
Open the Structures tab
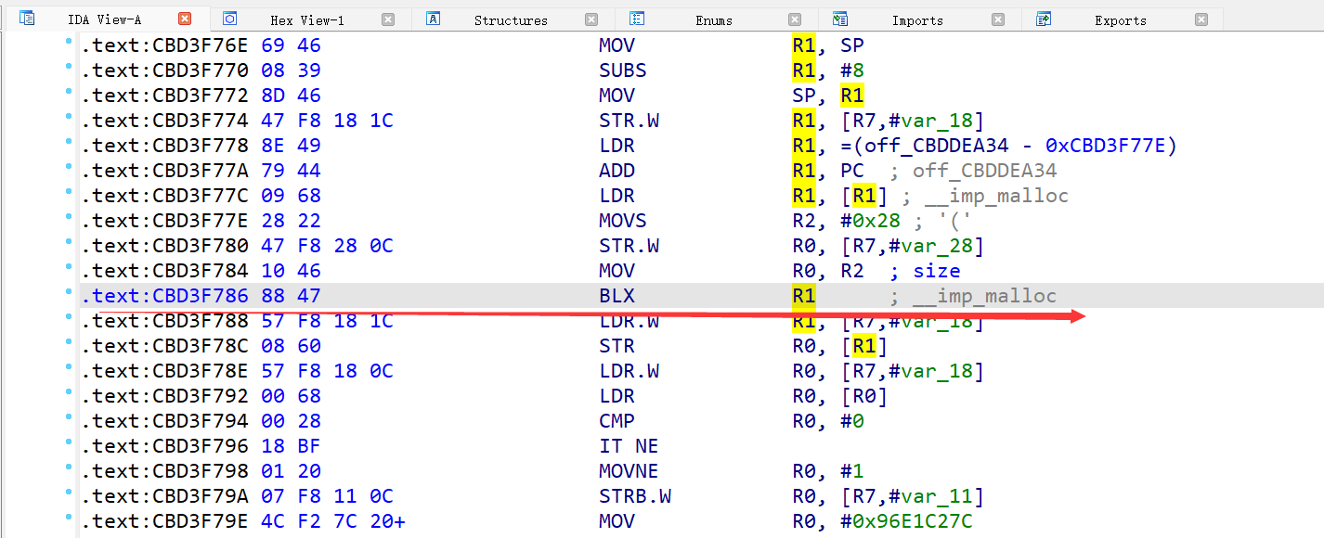click(x=510, y=20)
